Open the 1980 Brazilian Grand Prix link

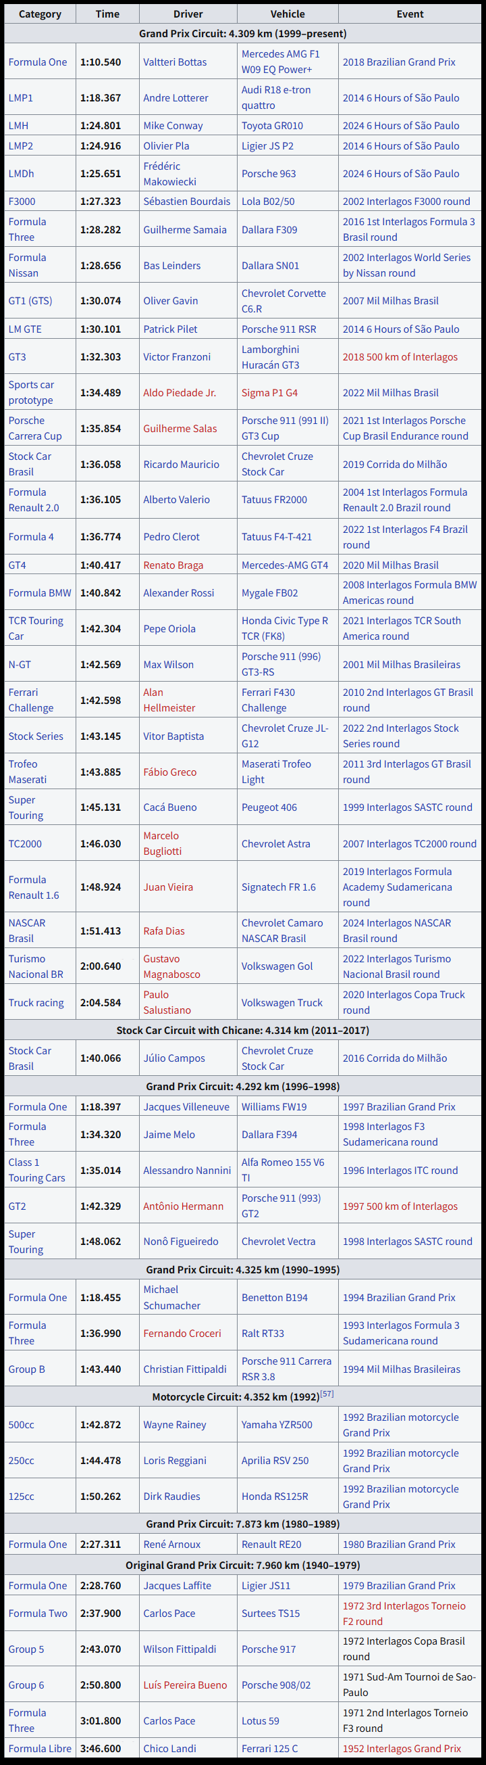click(399, 1545)
